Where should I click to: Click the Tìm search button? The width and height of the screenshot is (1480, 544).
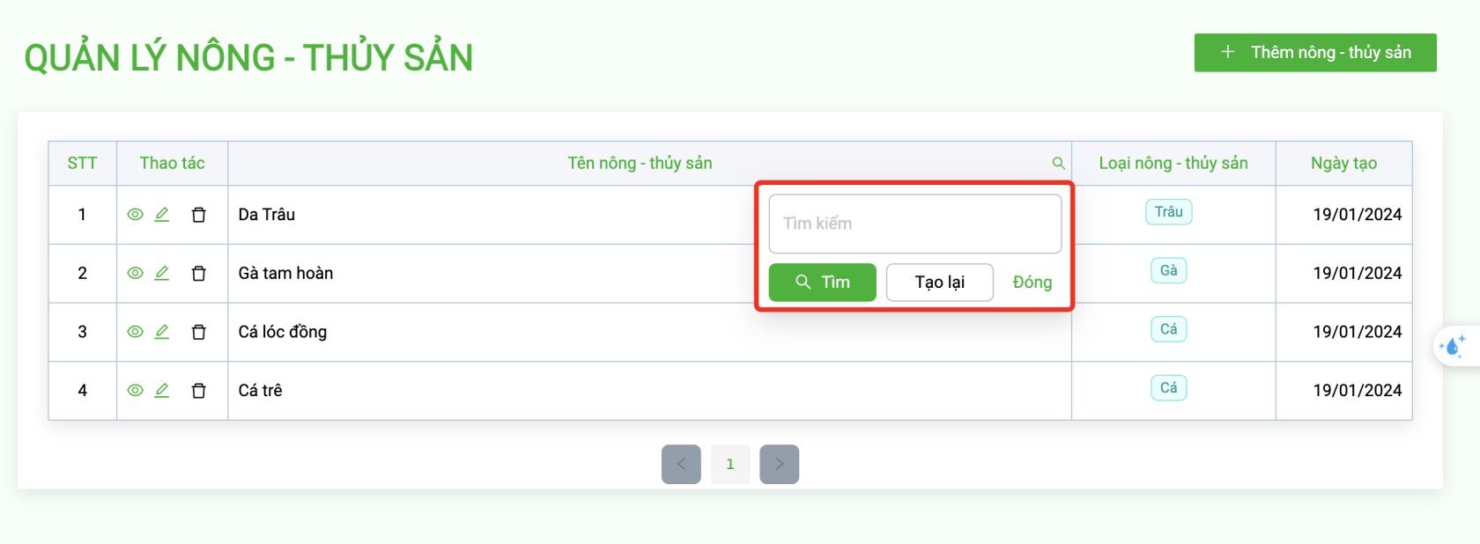(x=823, y=283)
